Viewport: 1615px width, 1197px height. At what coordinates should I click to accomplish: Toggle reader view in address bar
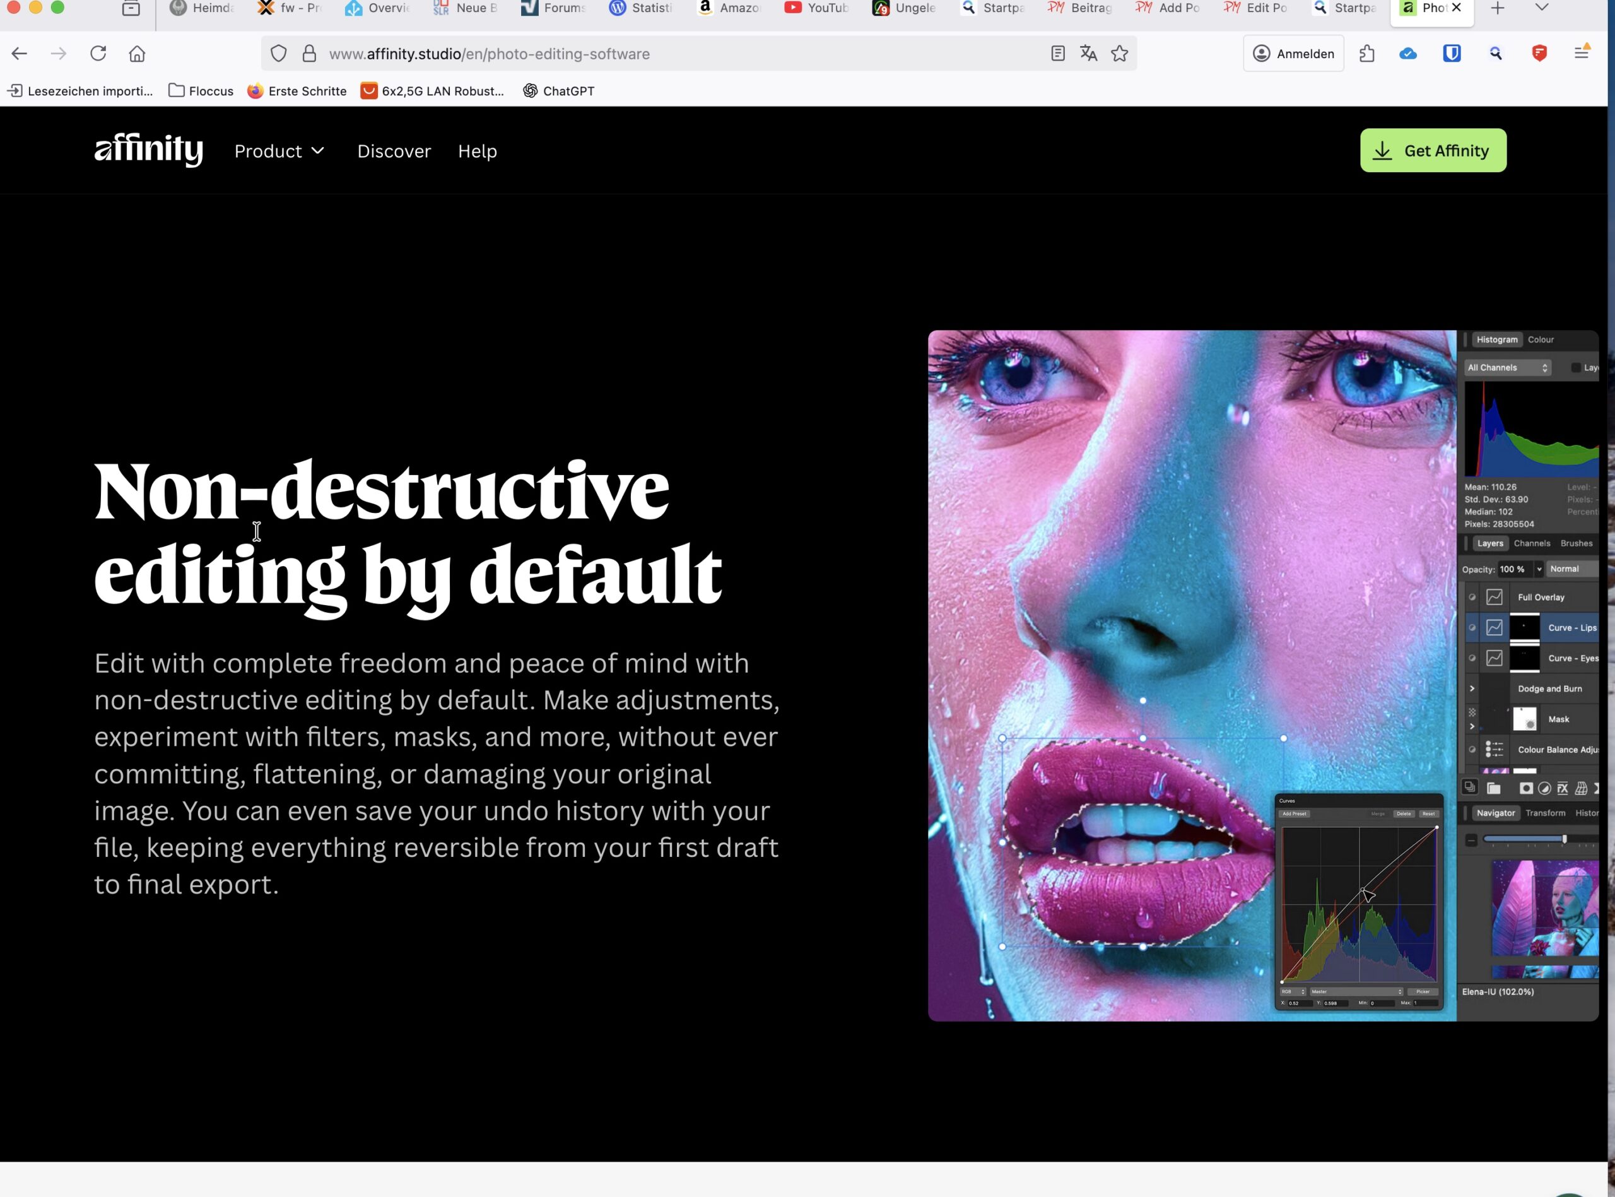[1057, 54]
